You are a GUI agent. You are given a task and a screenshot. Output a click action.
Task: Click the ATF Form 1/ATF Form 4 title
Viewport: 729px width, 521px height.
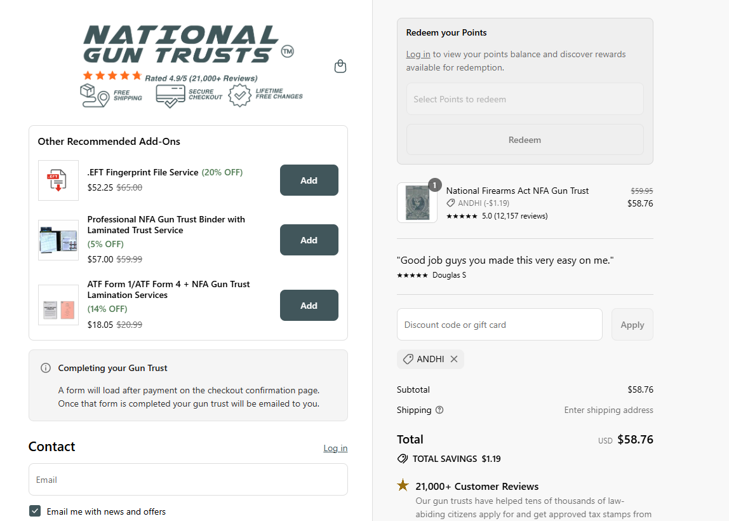[168, 289]
